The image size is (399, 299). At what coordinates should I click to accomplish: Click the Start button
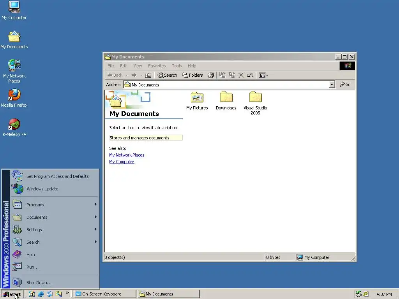click(x=12, y=294)
